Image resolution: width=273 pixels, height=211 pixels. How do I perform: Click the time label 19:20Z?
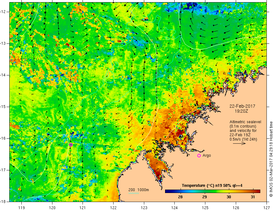click(241, 111)
